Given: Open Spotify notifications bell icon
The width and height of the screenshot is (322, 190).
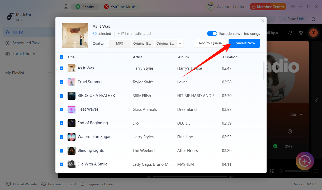Looking at the screenshot, I should [x=290, y=33].
